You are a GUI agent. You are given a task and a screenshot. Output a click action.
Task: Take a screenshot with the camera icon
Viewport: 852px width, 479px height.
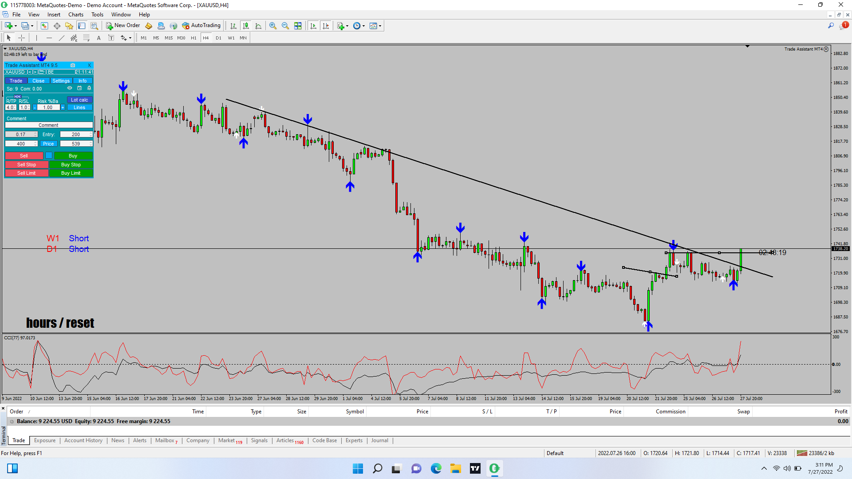point(73,65)
